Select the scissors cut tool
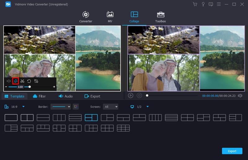248x160 pixels. pyautogui.click(x=22, y=81)
